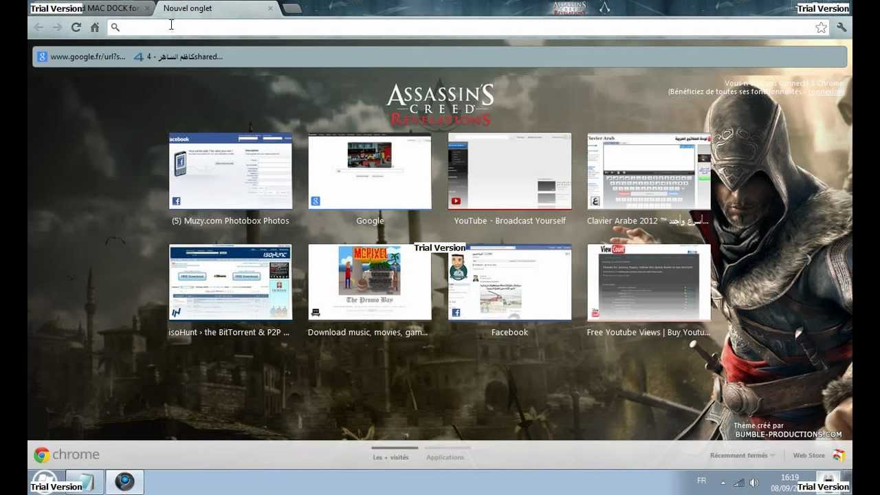Click the Google favicon on Google thumbnail
The image size is (880, 495).
[315, 201]
